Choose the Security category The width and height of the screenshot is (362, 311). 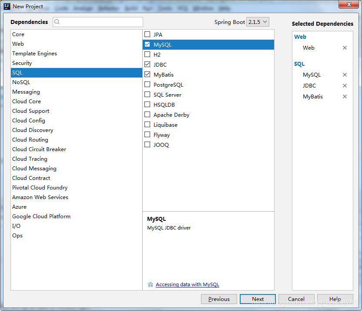click(77, 63)
